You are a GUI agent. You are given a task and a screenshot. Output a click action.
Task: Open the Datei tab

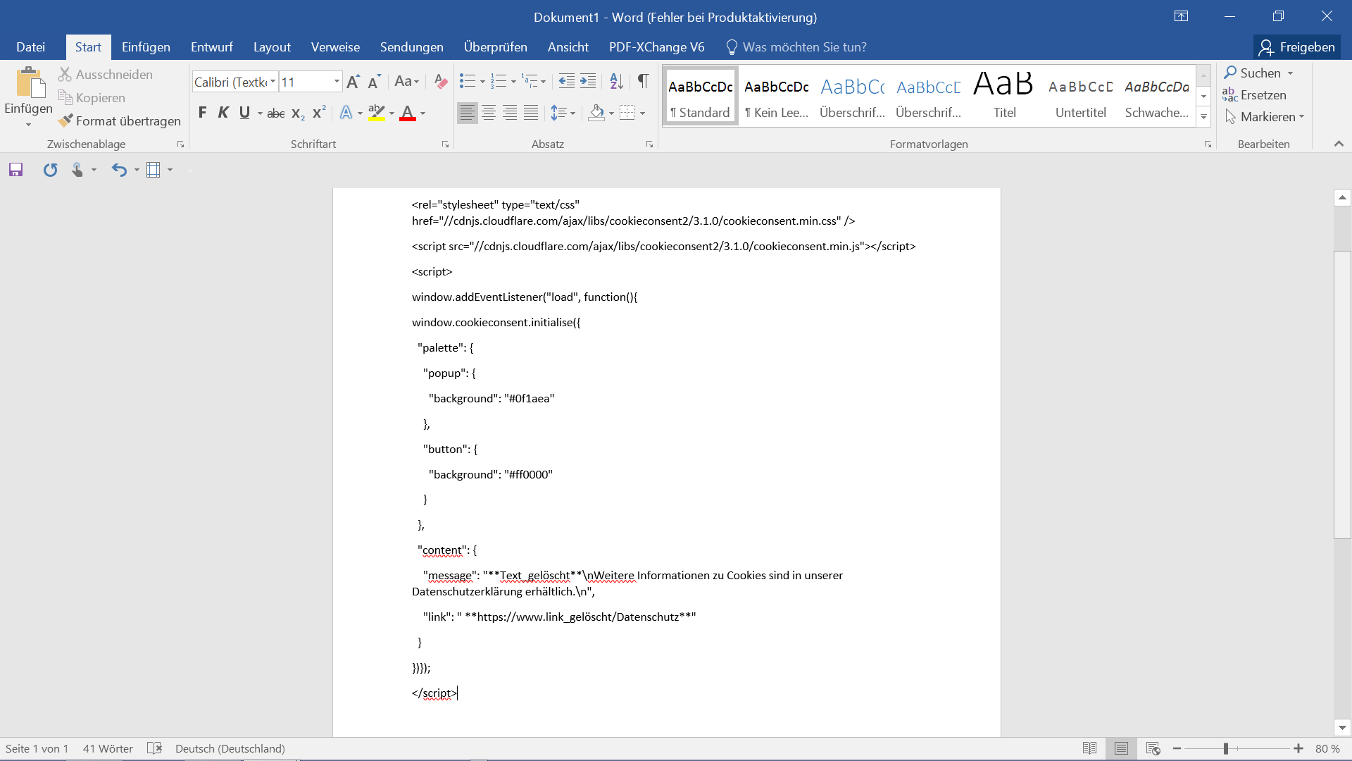tap(30, 47)
